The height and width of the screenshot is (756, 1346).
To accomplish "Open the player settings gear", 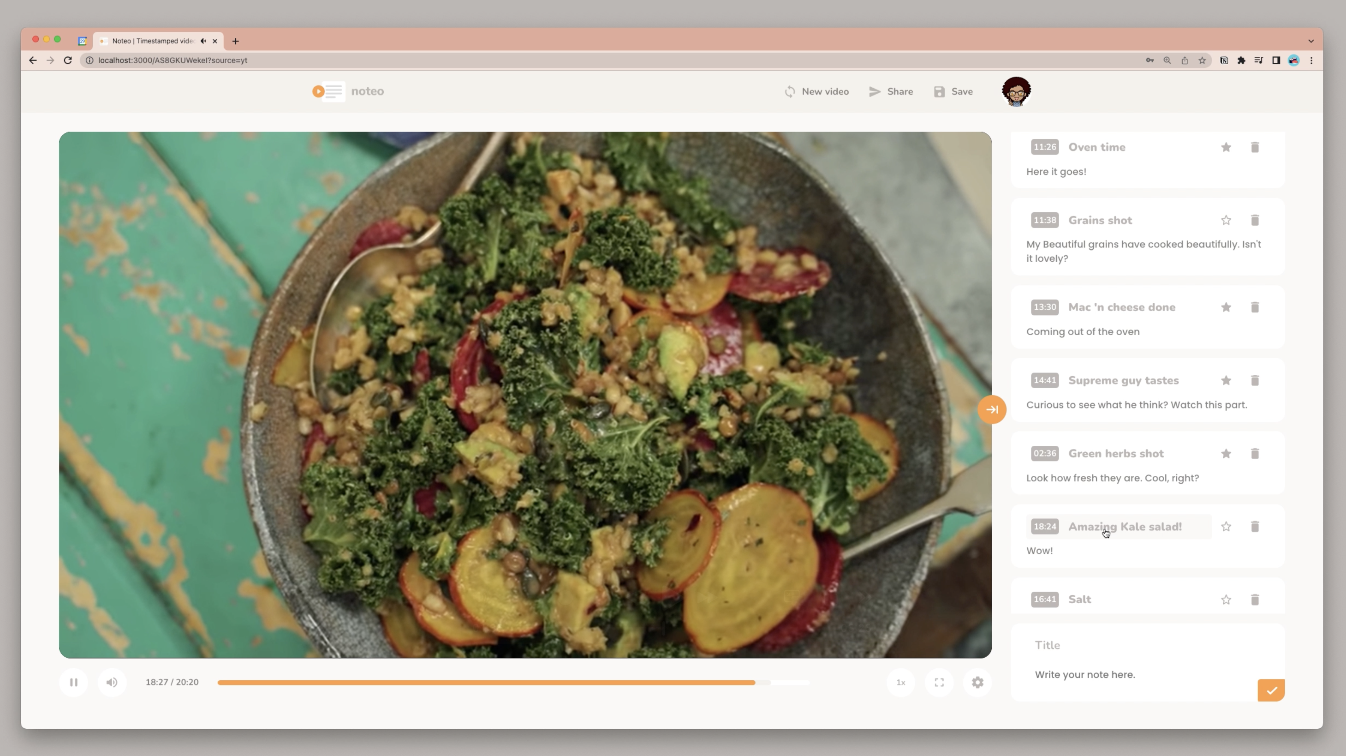I will click(977, 682).
